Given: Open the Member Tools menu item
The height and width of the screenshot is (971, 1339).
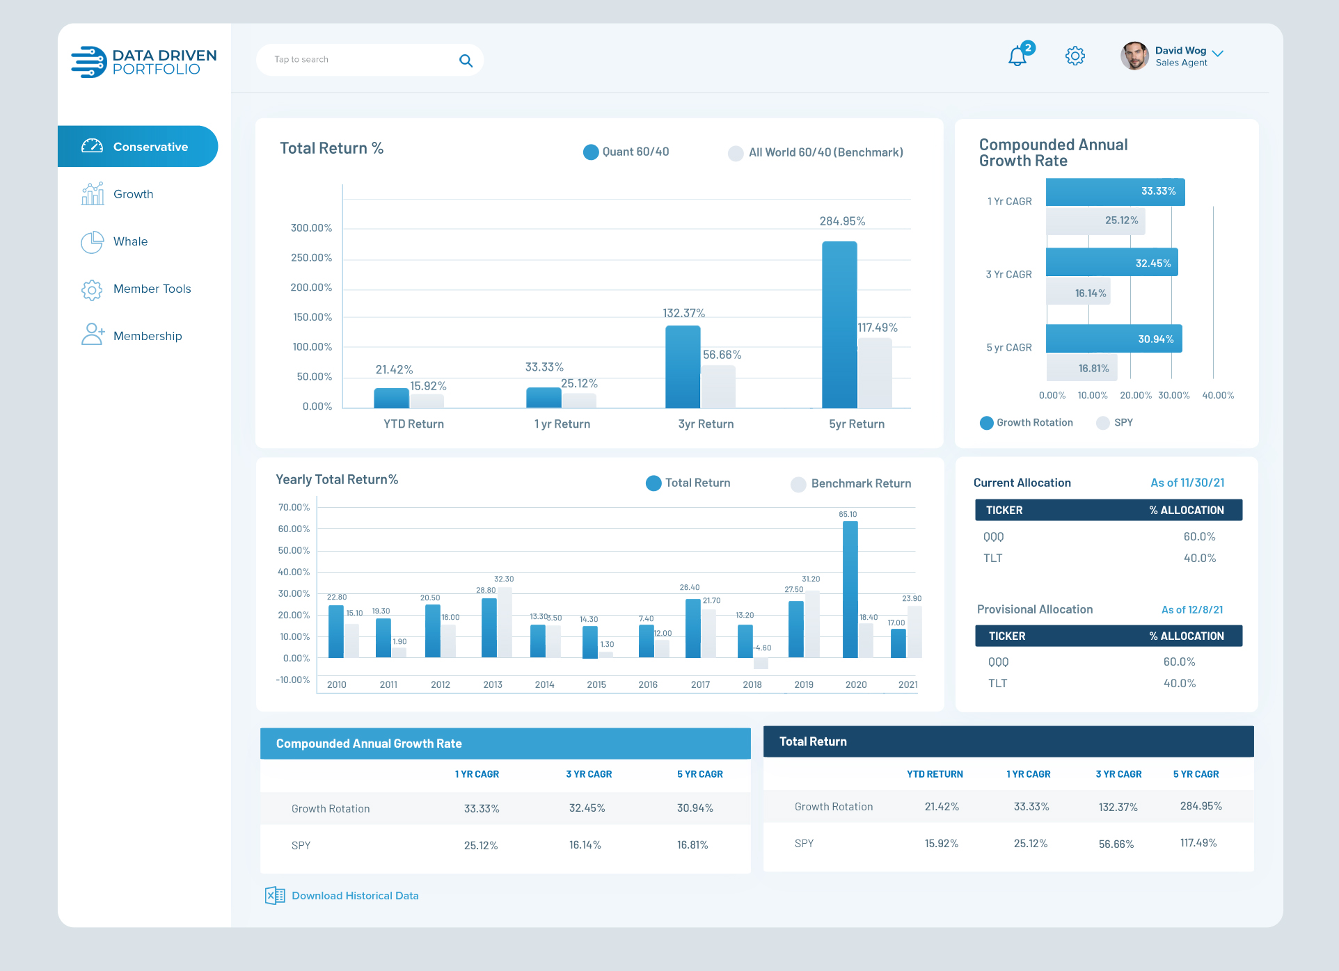Looking at the screenshot, I should pyautogui.click(x=152, y=289).
